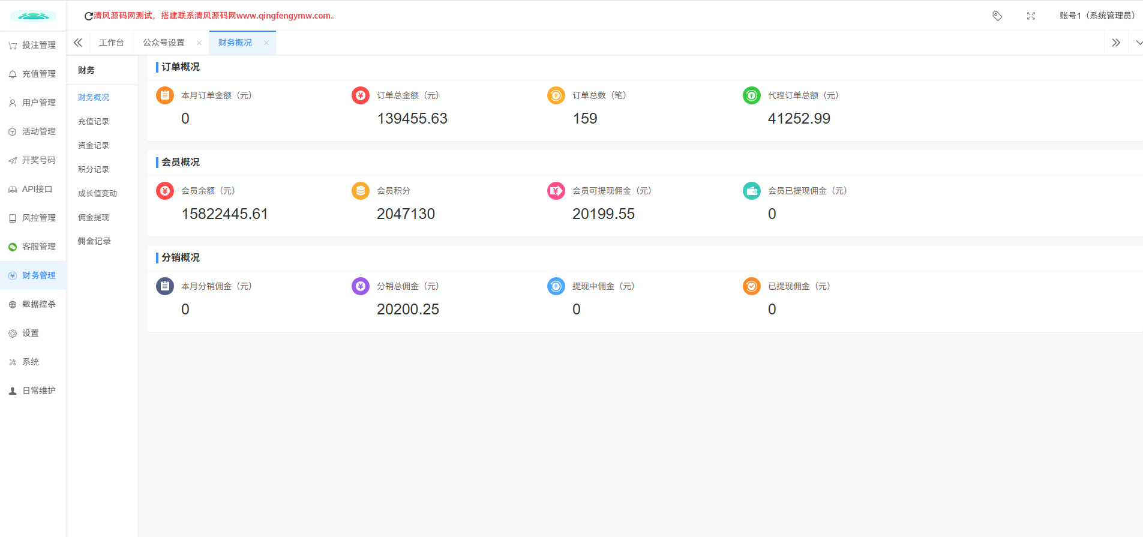The image size is (1143, 537).
Task: Open 佣金提现 in finance submenu
Action: [94, 217]
